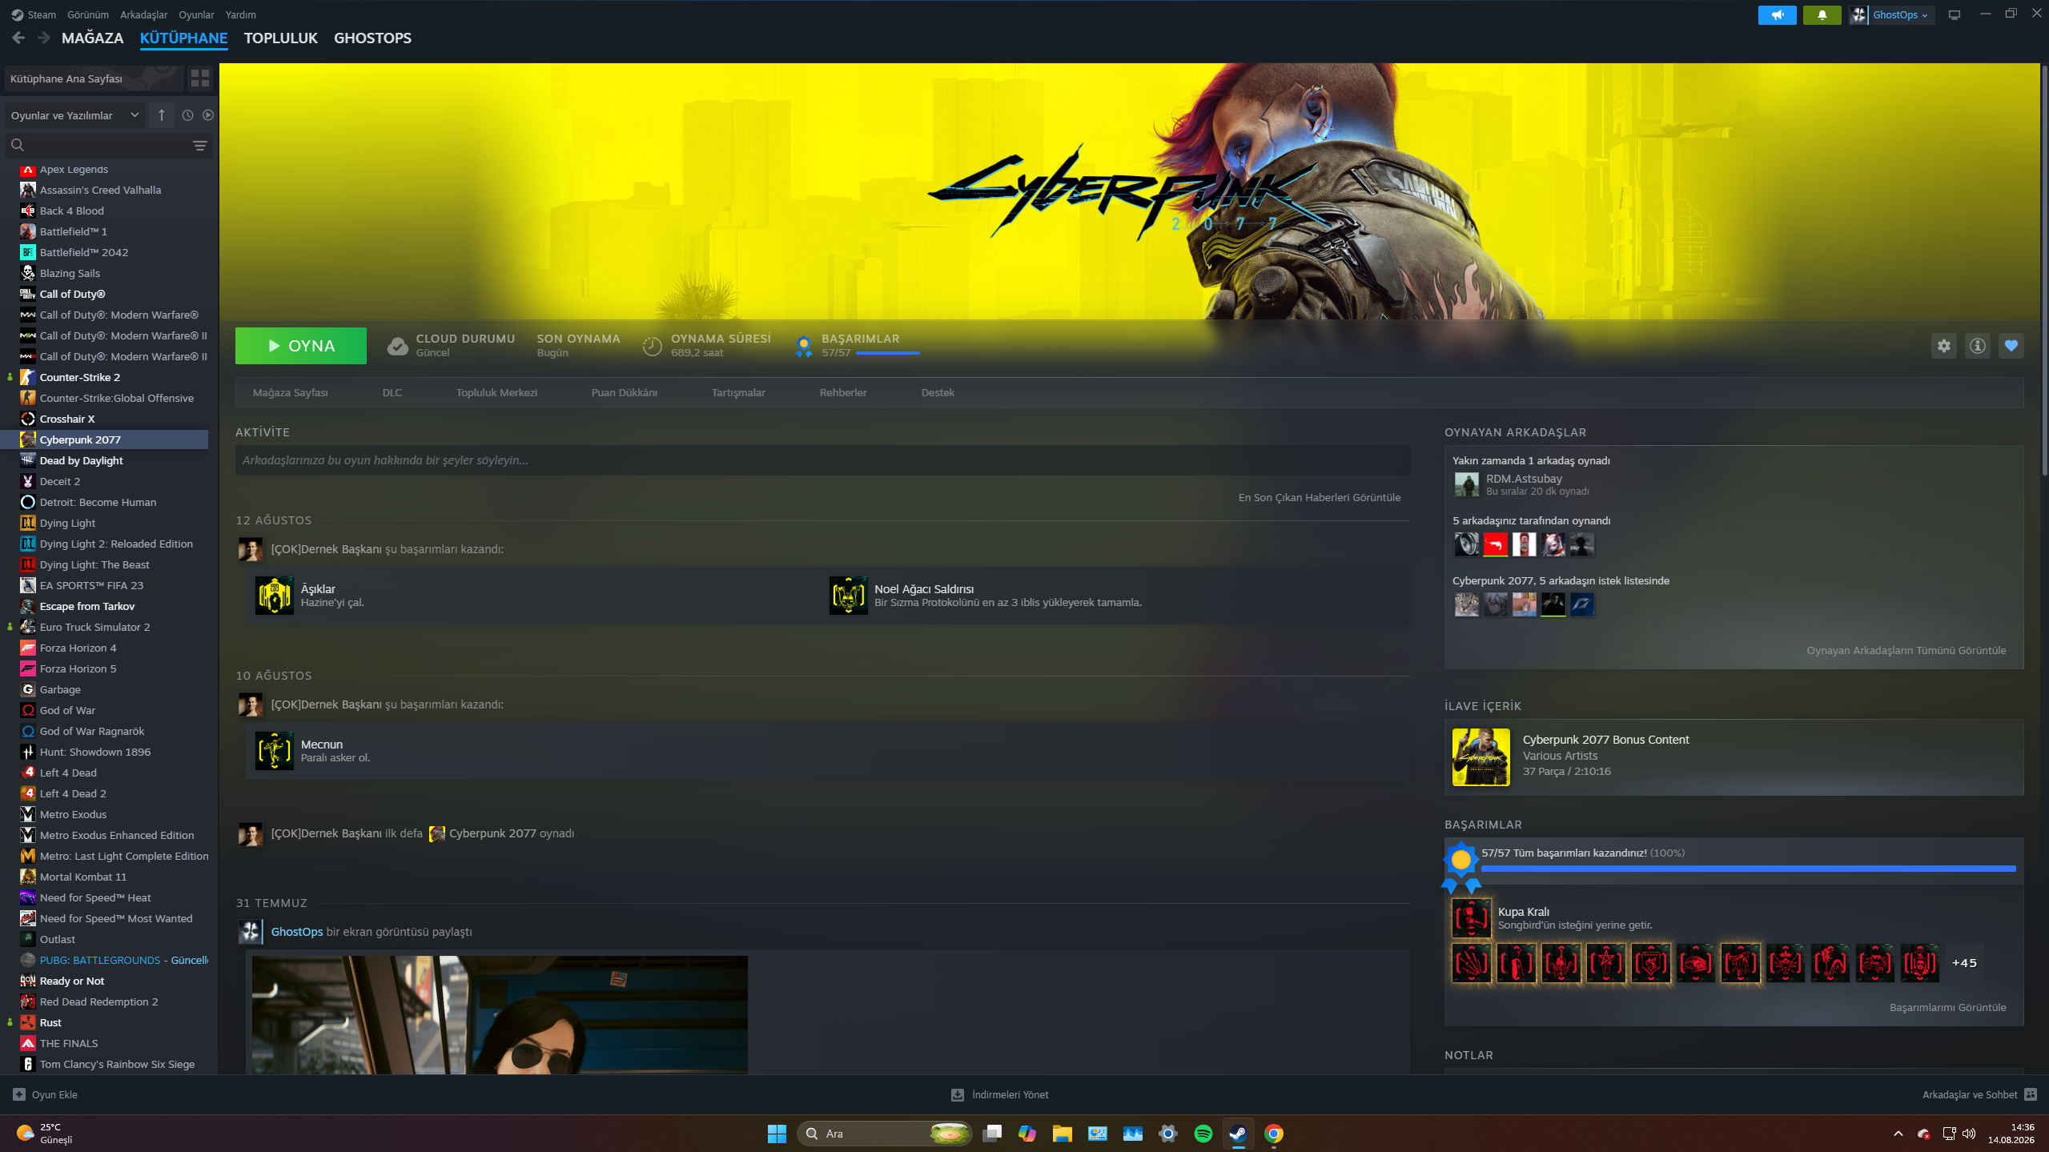Open the Kupa Kralı achievement icon
This screenshot has height=1152, width=2049.
coord(1471,917)
